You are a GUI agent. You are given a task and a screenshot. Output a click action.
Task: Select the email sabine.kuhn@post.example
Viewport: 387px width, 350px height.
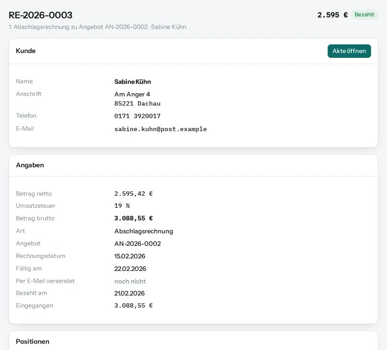(x=160, y=129)
